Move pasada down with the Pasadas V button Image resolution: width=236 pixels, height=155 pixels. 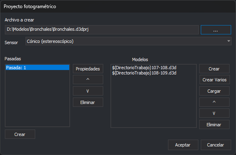(88, 91)
